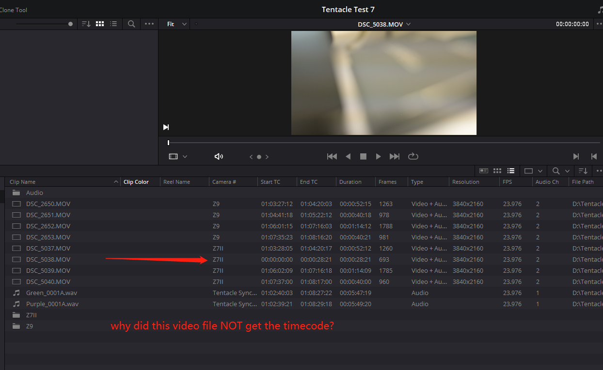603x370 pixels.
Task: Open media storage search
Action: coord(131,24)
